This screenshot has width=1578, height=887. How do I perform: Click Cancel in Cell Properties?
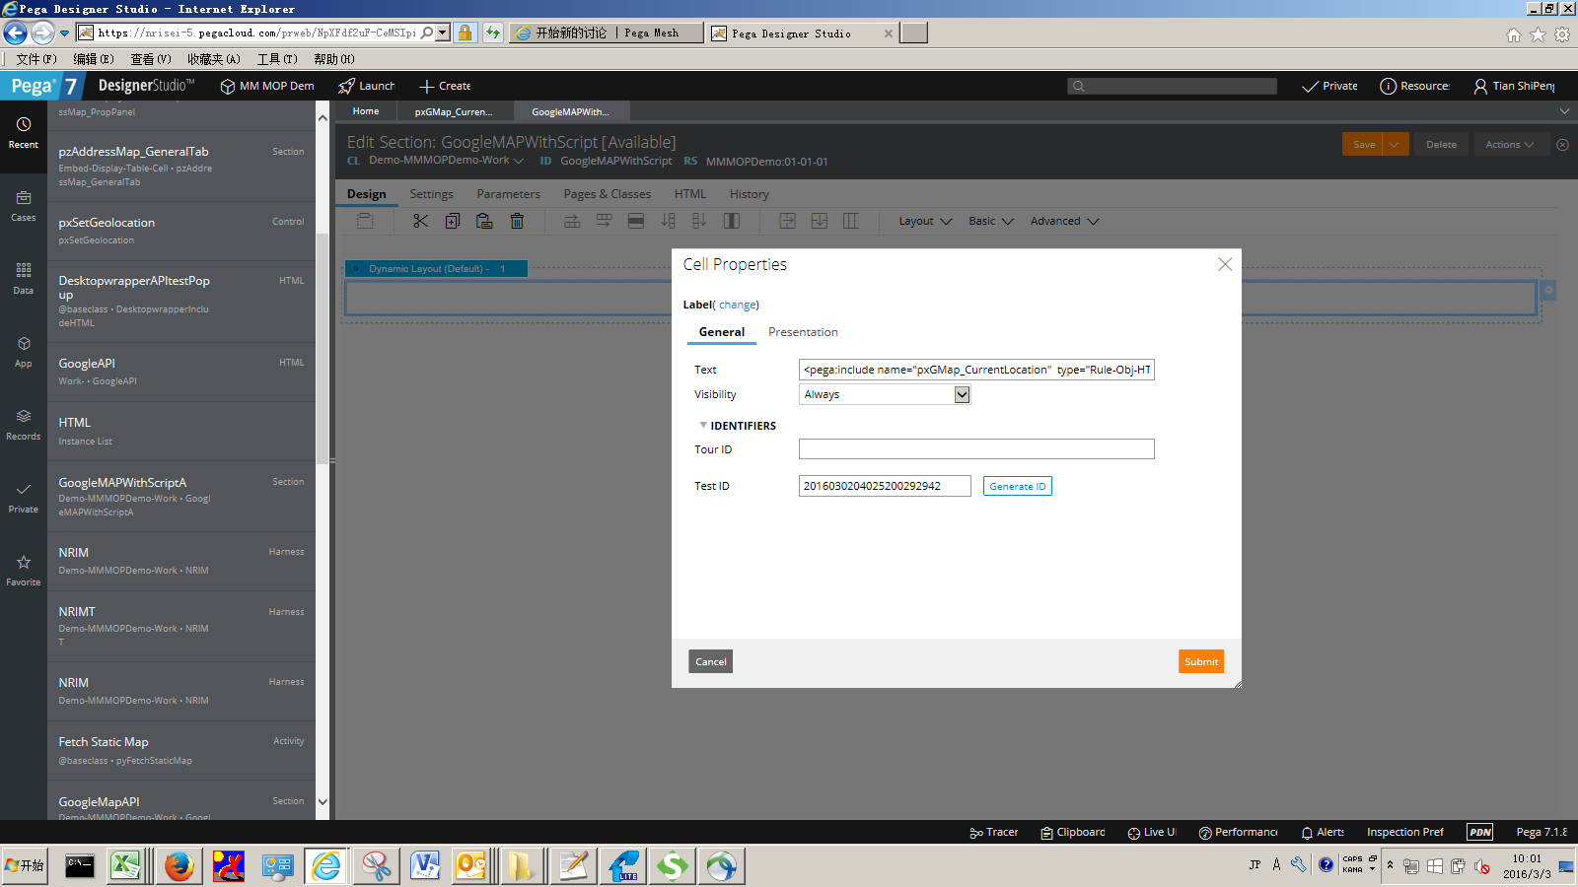(x=710, y=661)
